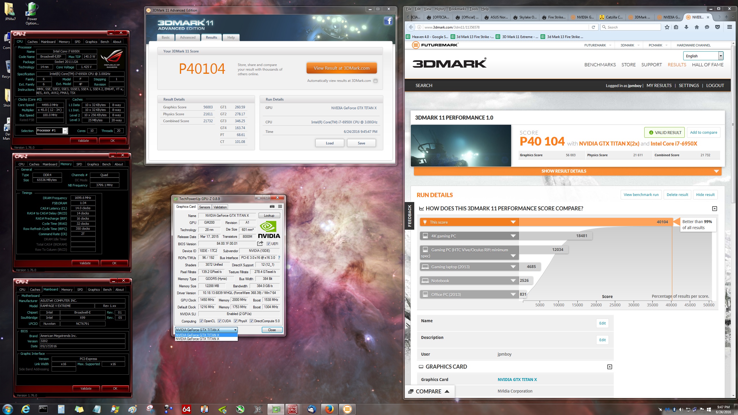Expand the Notebook comparison row
This screenshot has height=415, width=738.
click(x=513, y=280)
